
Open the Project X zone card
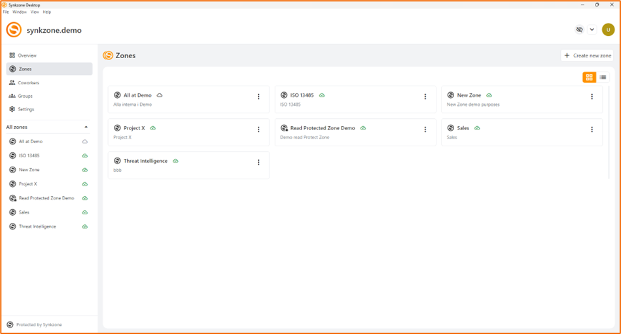tap(188, 133)
